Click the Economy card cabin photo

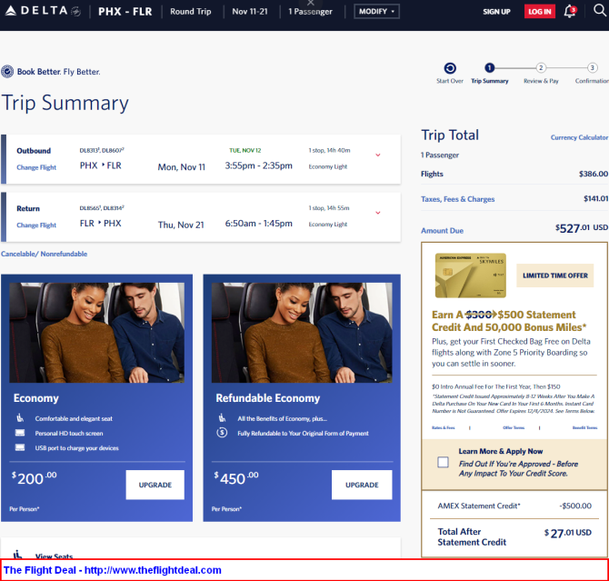tap(96, 333)
